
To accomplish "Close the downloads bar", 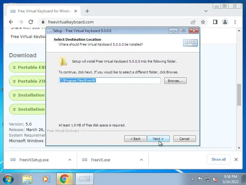I will (x=236, y=159).
